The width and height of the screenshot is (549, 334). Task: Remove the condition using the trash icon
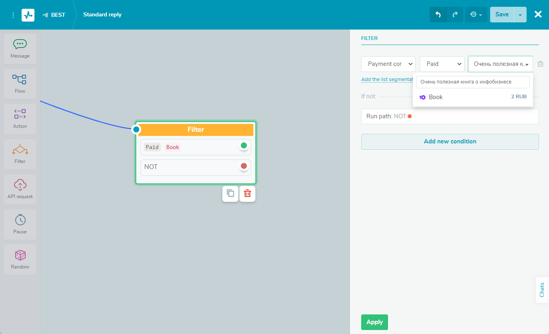click(x=541, y=64)
